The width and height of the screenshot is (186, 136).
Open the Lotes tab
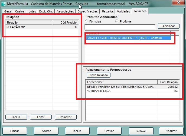[x=32, y=12]
